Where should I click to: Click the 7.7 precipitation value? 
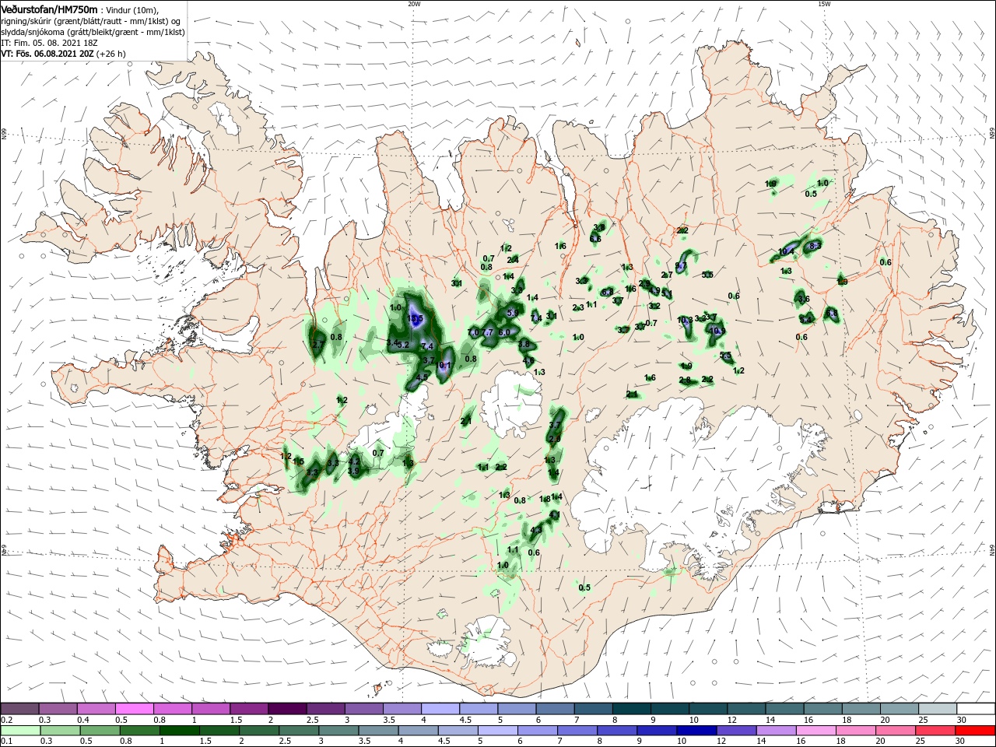click(488, 332)
